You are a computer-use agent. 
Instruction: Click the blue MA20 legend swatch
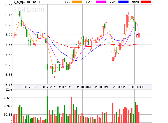tap(123, 2)
